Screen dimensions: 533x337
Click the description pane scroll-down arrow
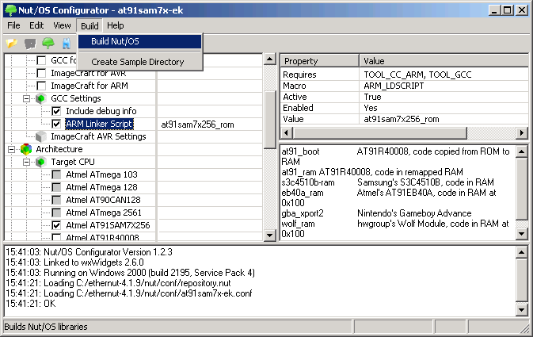coord(522,233)
